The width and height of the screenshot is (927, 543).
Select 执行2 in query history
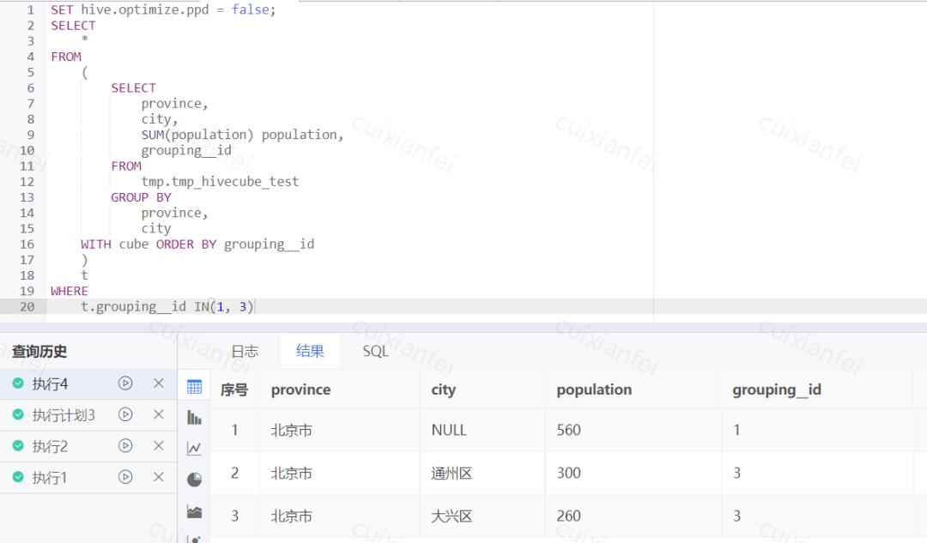coord(50,446)
